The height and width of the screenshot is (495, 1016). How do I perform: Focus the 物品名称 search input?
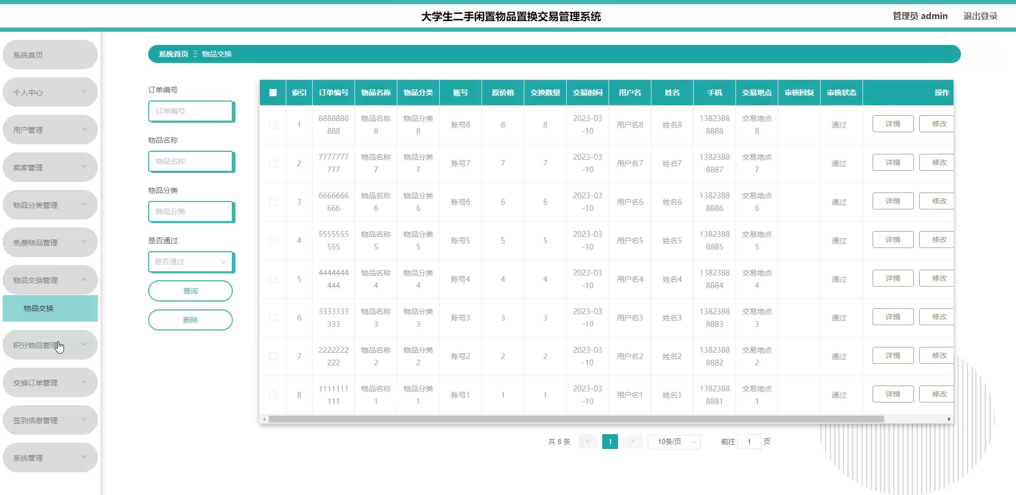pos(191,161)
